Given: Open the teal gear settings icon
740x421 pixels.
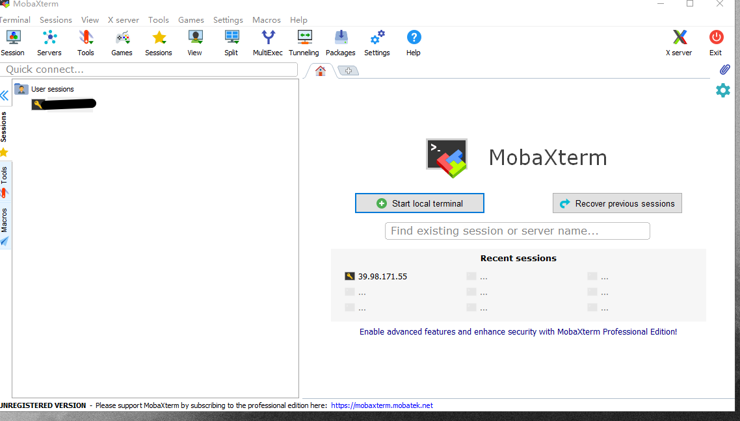Looking at the screenshot, I should point(723,90).
